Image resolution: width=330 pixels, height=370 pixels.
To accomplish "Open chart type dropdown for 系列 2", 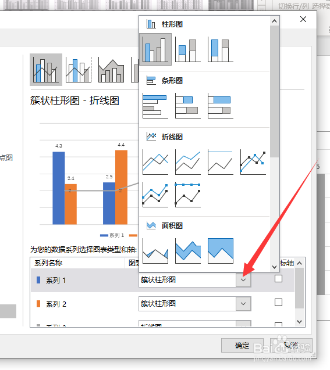I will click(243, 304).
